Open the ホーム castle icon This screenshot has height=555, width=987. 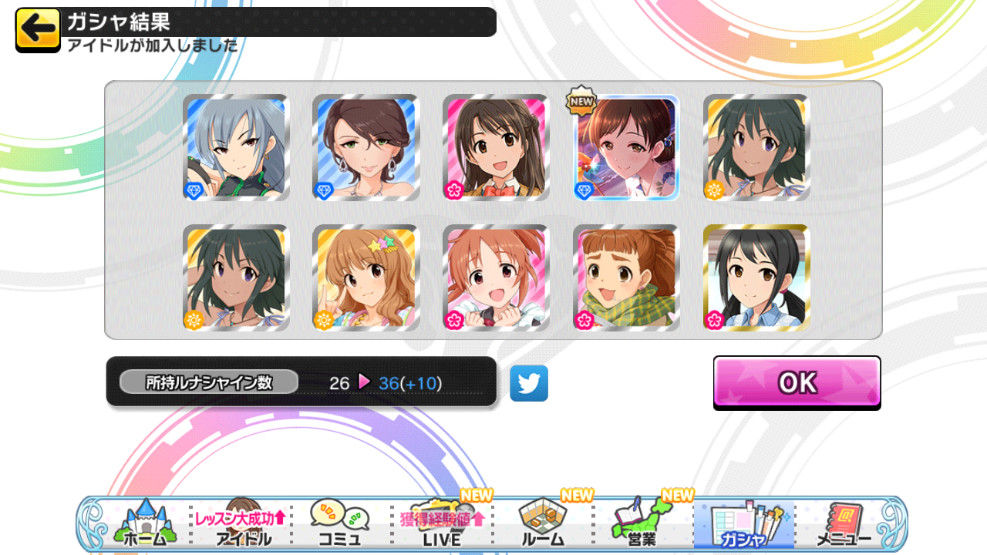coord(143,523)
